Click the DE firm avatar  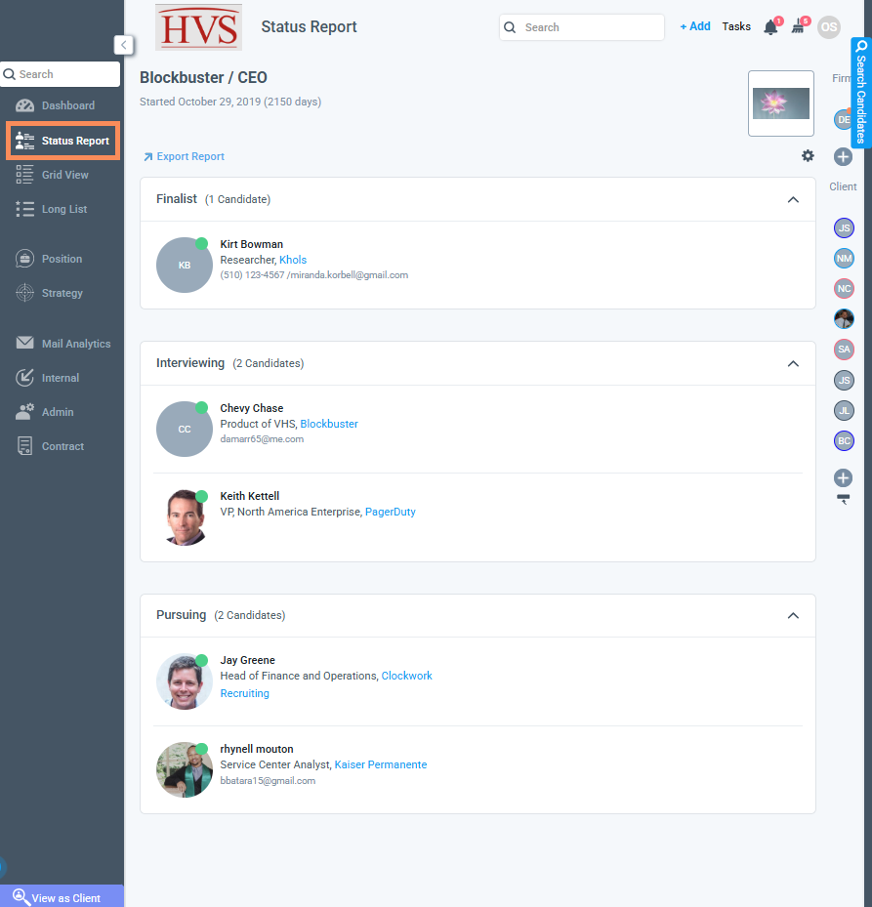click(844, 120)
